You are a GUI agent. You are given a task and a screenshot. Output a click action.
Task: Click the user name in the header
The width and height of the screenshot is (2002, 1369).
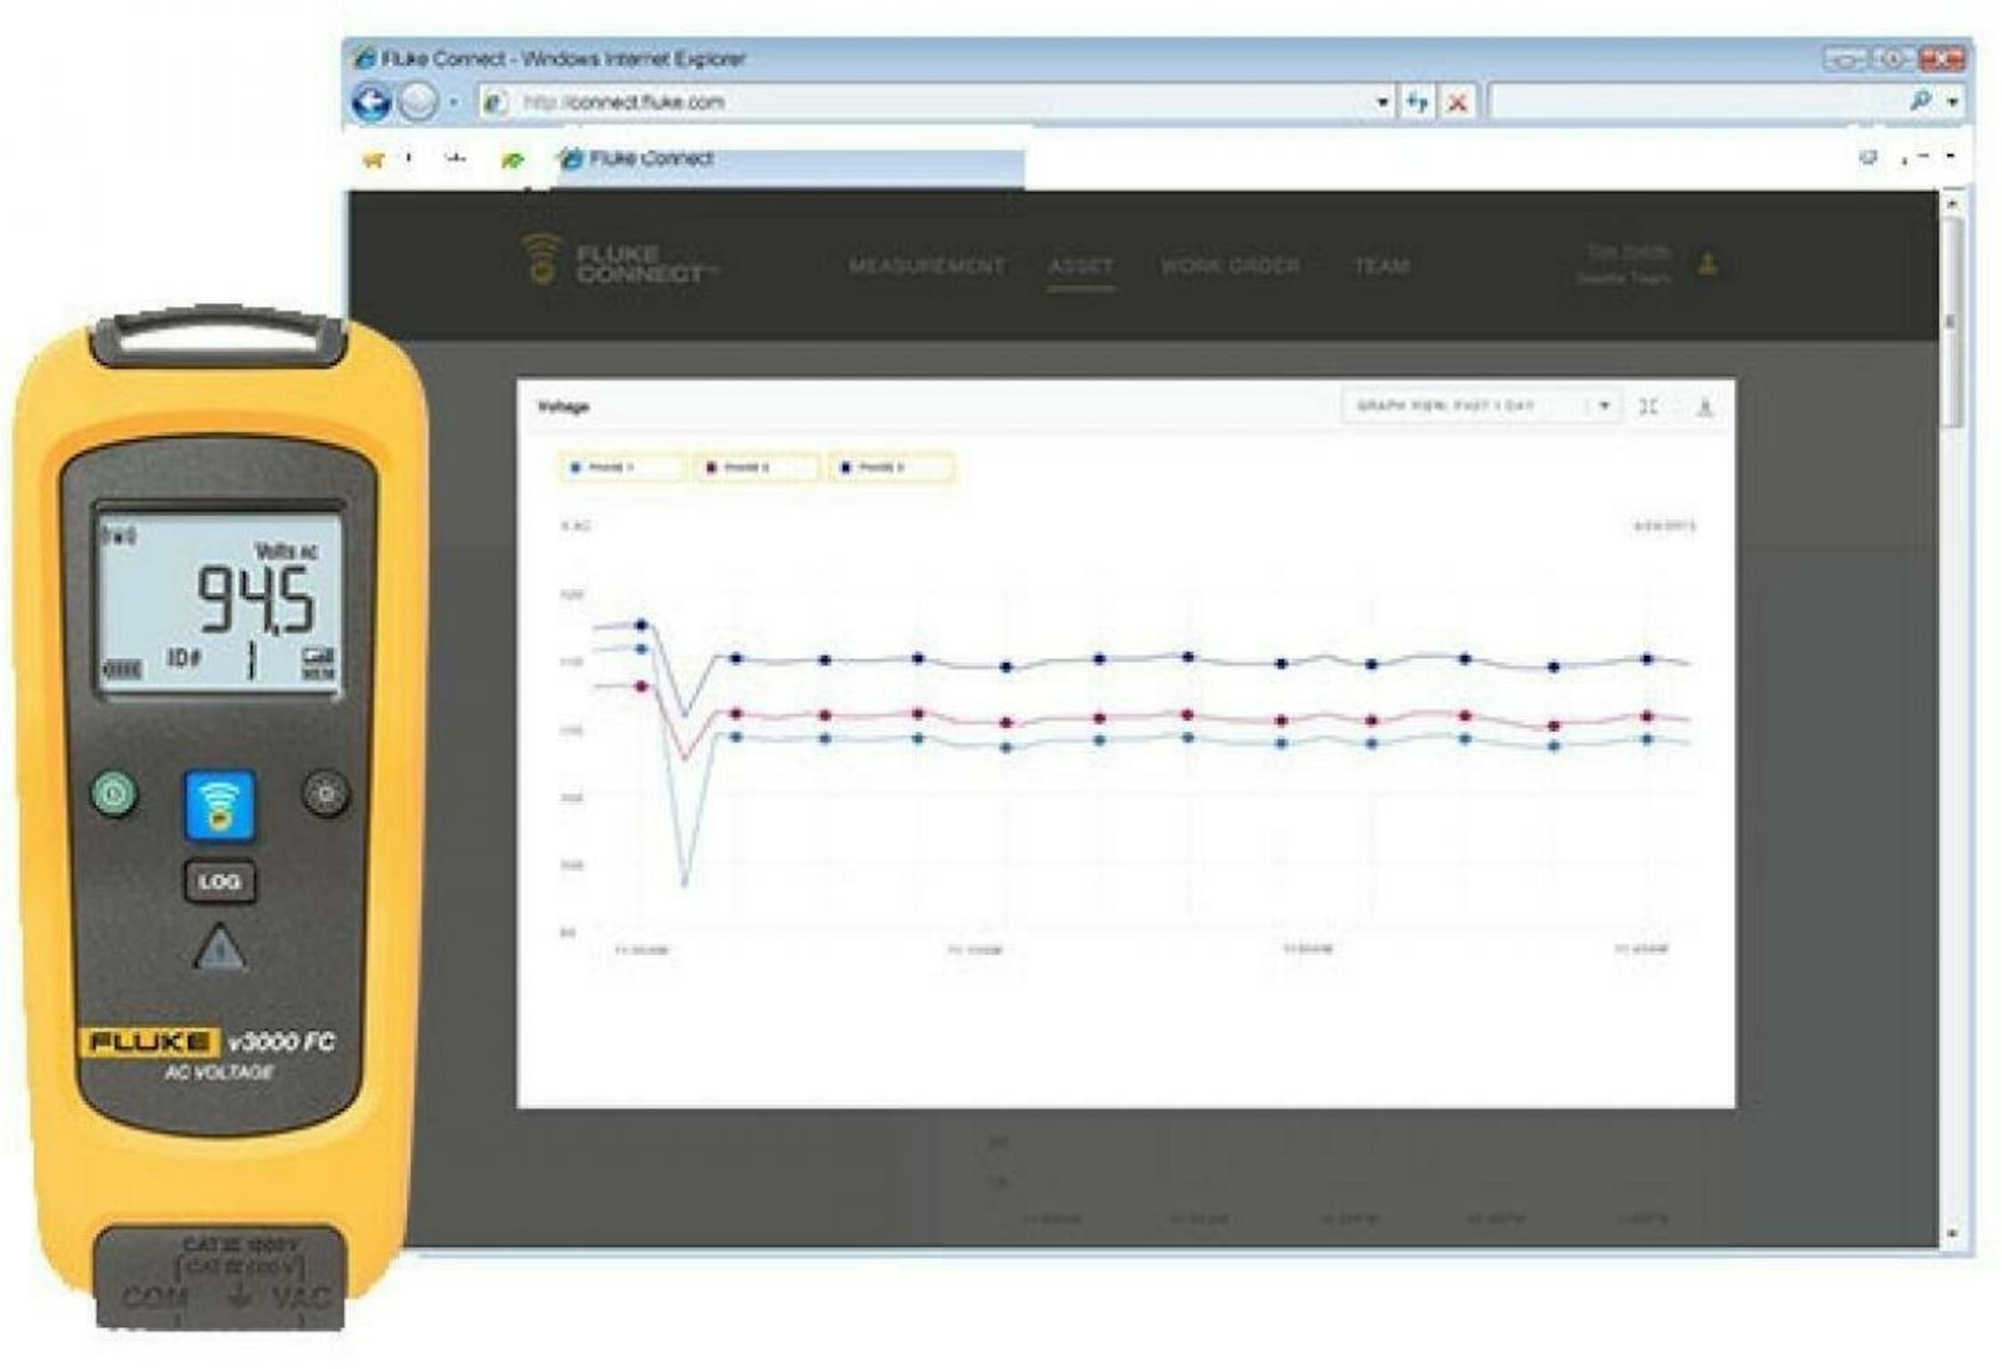point(1627,253)
